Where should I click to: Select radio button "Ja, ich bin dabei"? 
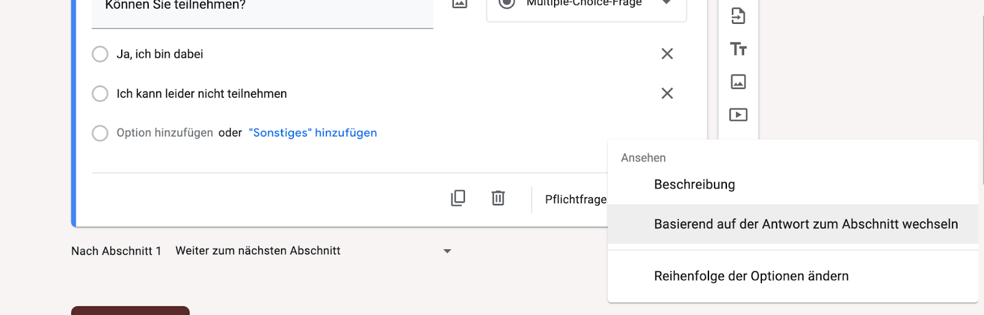[100, 54]
